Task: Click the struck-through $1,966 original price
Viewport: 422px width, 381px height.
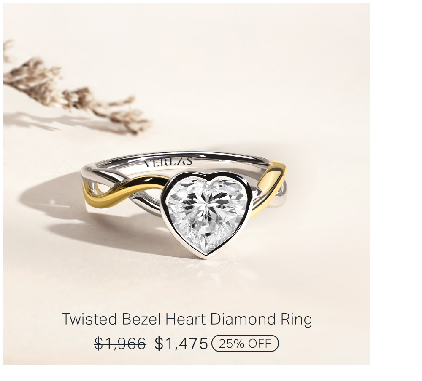Action: pyautogui.click(x=120, y=344)
